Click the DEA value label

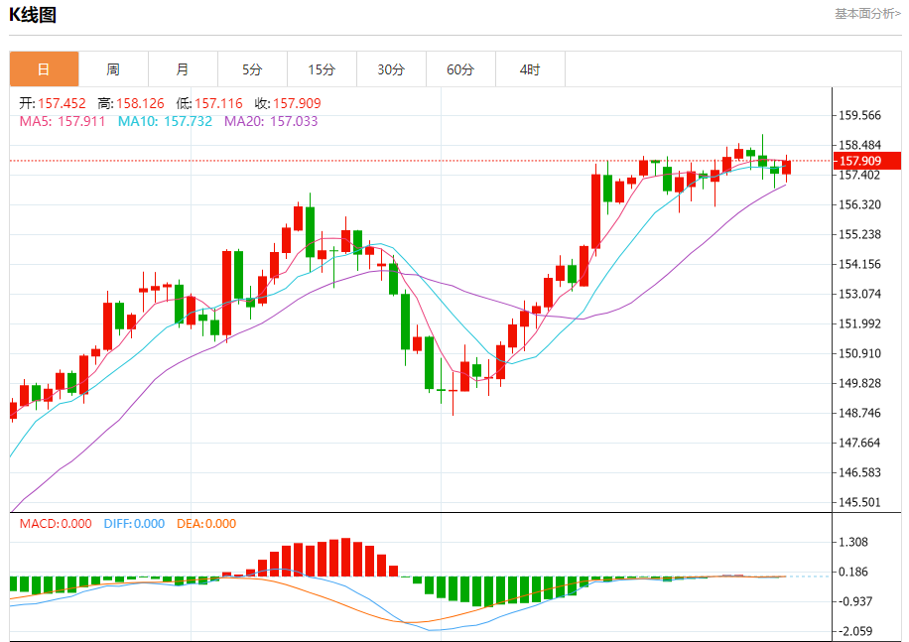206,524
